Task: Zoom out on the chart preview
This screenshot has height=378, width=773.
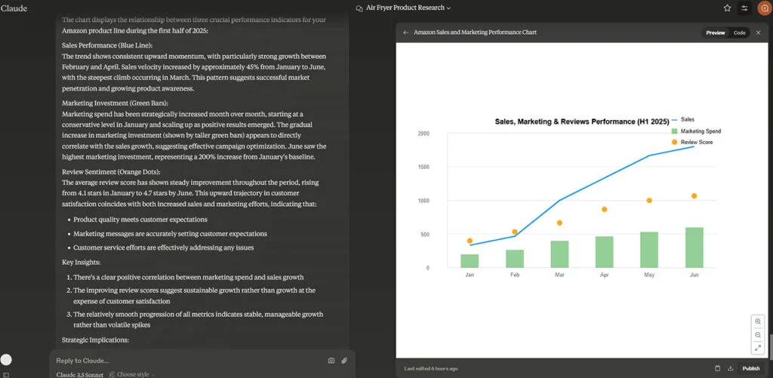Action: click(x=758, y=334)
